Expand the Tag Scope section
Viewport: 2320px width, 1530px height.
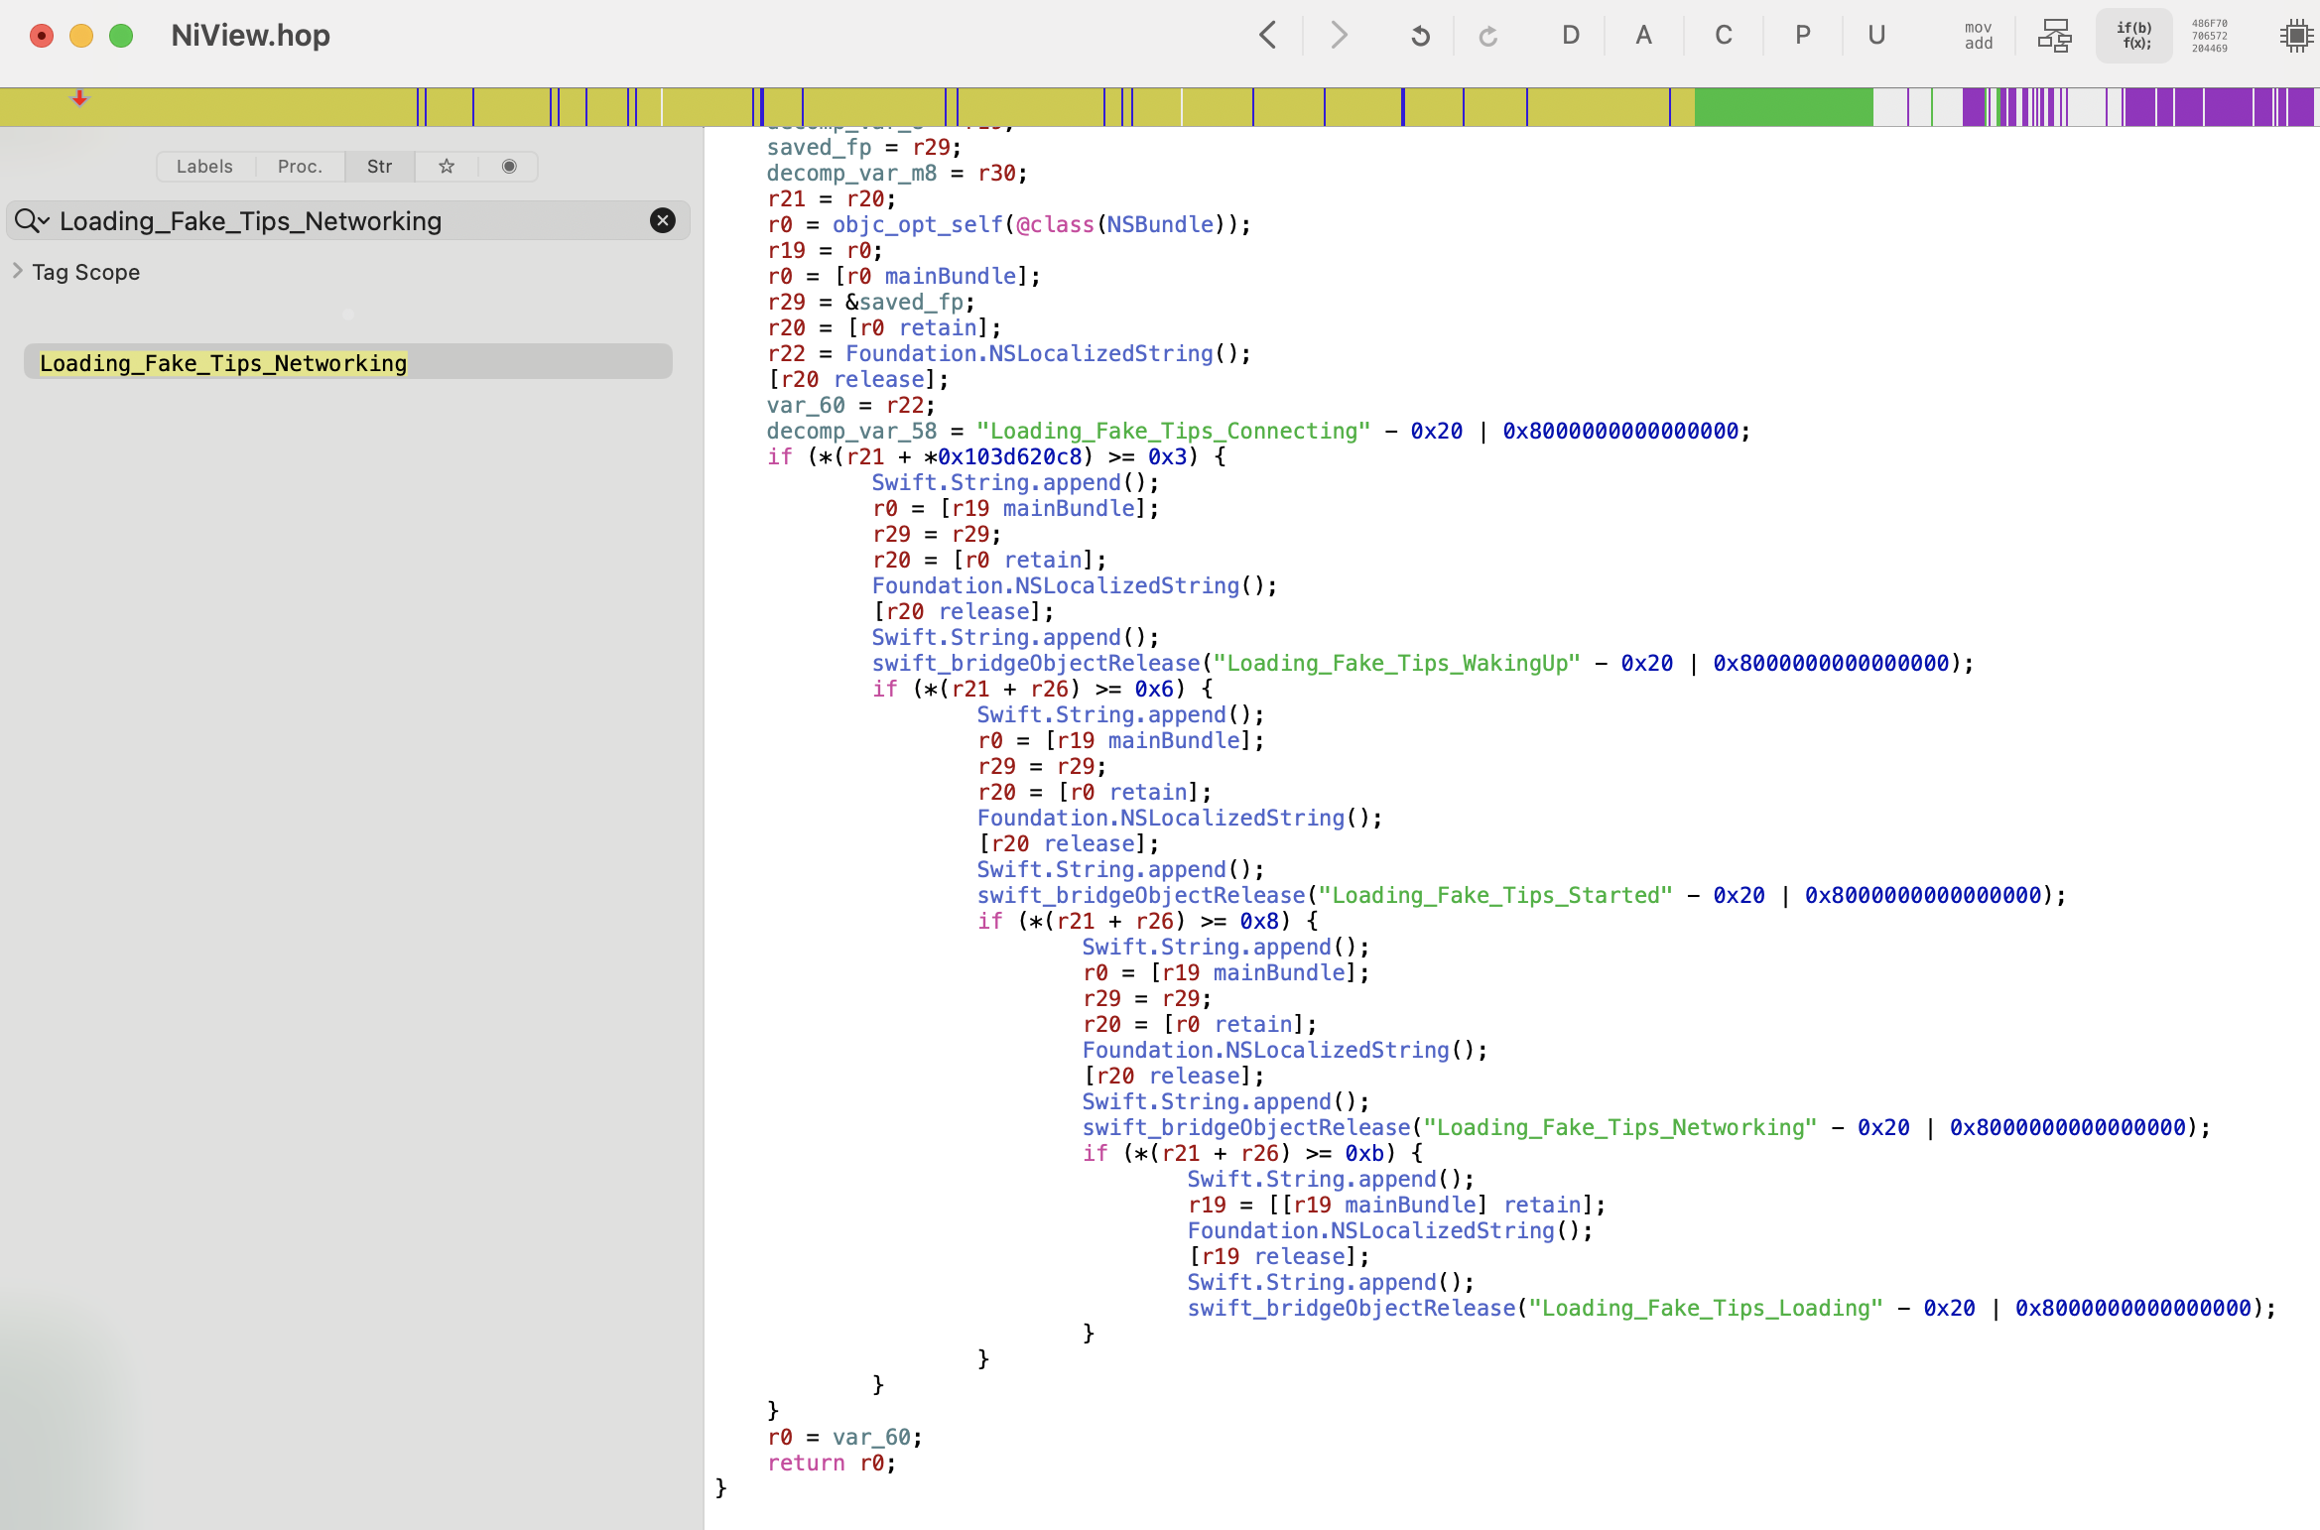coord(18,271)
